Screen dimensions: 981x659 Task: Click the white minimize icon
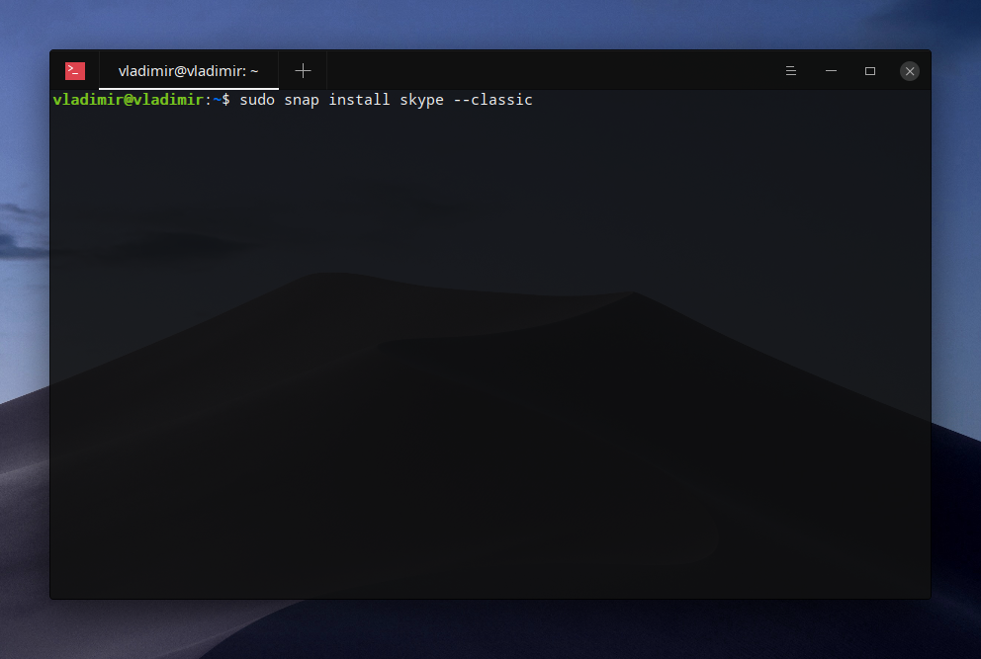831,70
